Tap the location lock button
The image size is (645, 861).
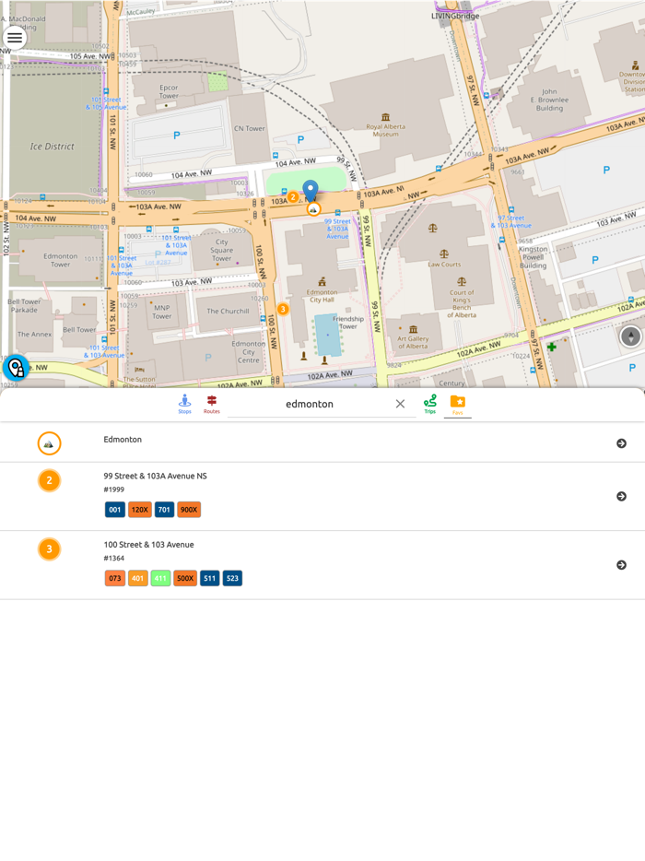point(16,367)
